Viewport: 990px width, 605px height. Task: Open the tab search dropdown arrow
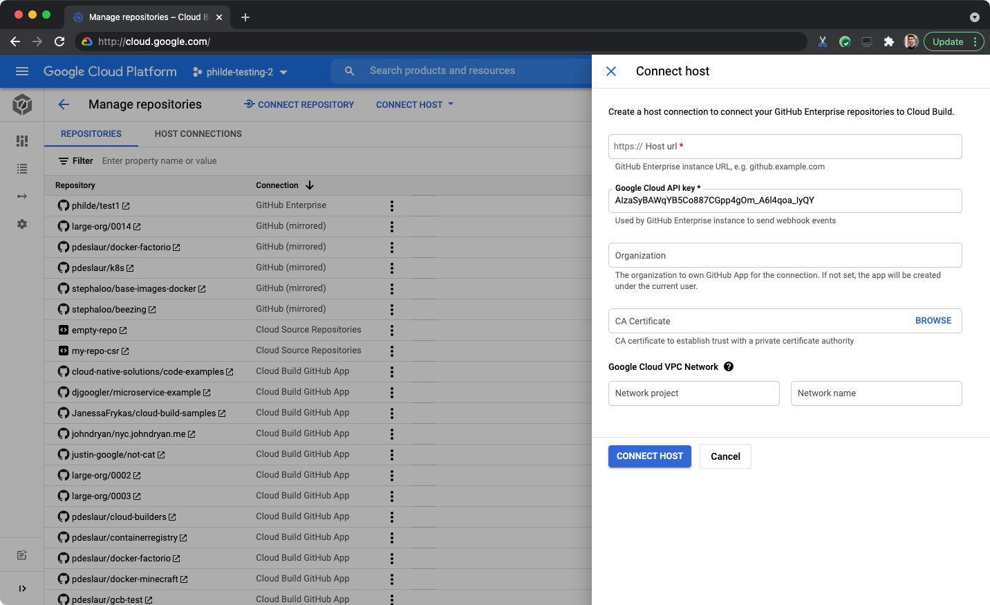[975, 17]
